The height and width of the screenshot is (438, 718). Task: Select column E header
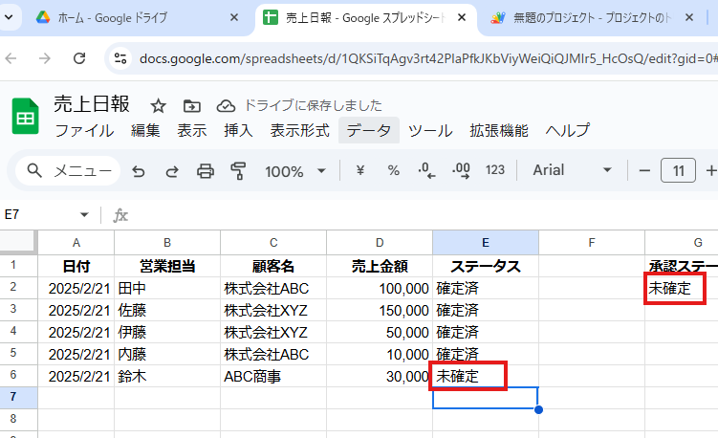[486, 243]
